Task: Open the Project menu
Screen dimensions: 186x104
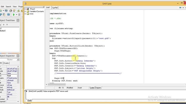Action: point(21,7)
